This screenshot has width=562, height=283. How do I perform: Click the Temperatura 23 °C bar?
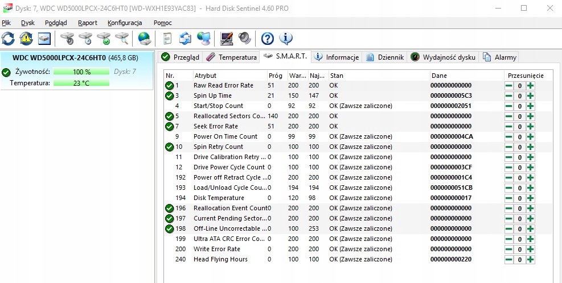(81, 84)
